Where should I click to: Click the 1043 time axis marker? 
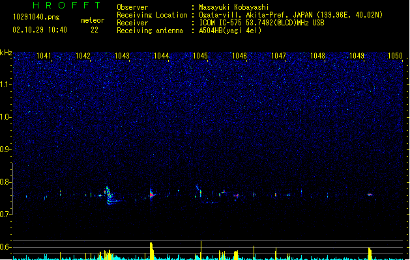(122, 55)
